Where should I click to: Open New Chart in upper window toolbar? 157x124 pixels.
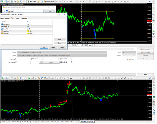(2, 2)
